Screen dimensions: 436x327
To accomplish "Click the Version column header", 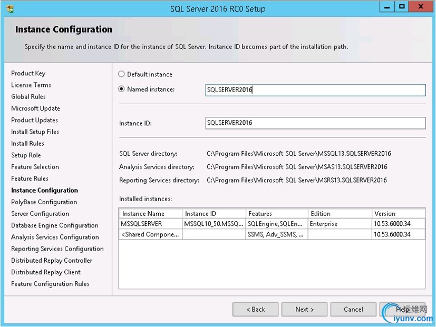I will pos(398,214).
